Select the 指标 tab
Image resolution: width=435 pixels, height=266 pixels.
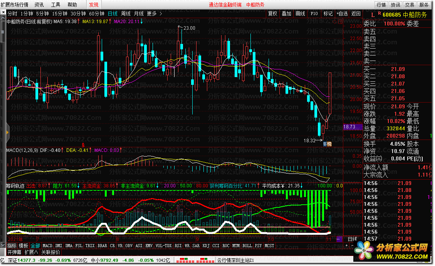tap(12, 246)
